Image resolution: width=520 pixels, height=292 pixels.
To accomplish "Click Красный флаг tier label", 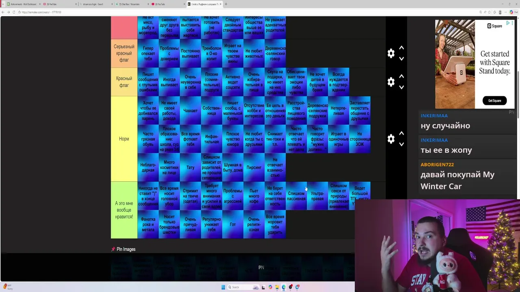I will pyautogui.click(x=124, y=82).
